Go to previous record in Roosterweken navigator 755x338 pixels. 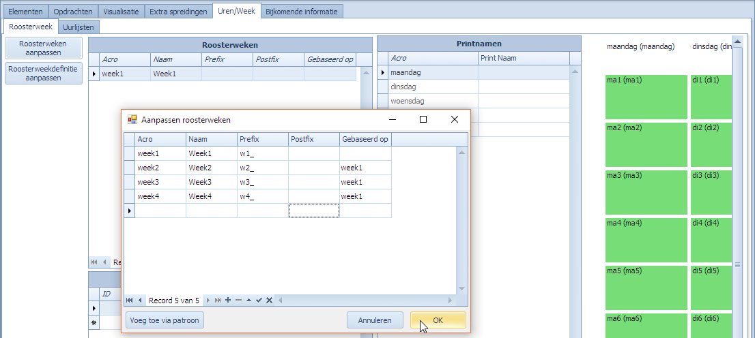tap(104, 262)
